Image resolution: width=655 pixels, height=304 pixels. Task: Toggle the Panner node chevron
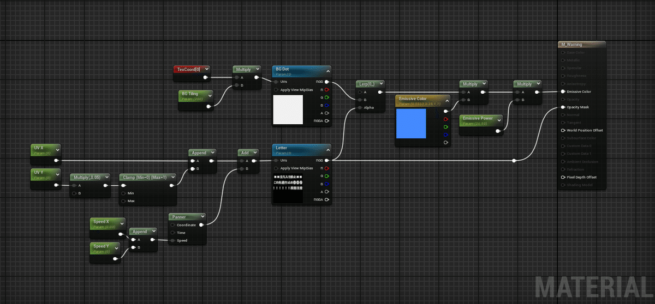202,217
